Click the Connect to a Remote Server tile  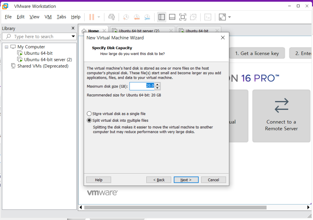281,116
